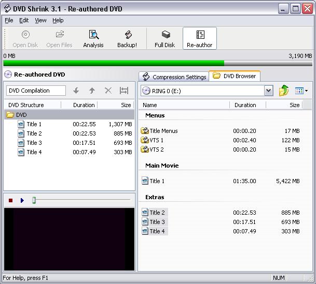Select the DVD folder in DVD Structure
This screenshot has width=316, height=284.
[x=69, y=115]
